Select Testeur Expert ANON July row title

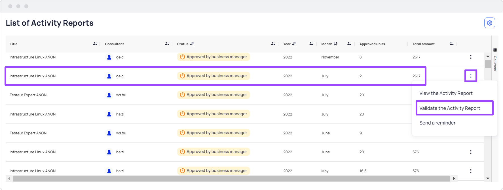tap(28, 95)
